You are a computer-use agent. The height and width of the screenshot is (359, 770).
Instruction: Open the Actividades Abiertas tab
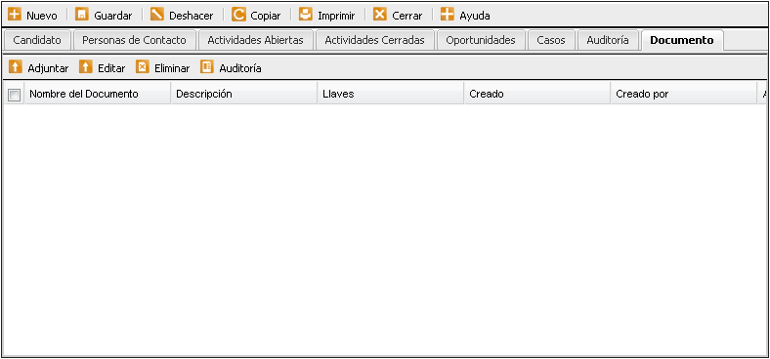point(255,40)
